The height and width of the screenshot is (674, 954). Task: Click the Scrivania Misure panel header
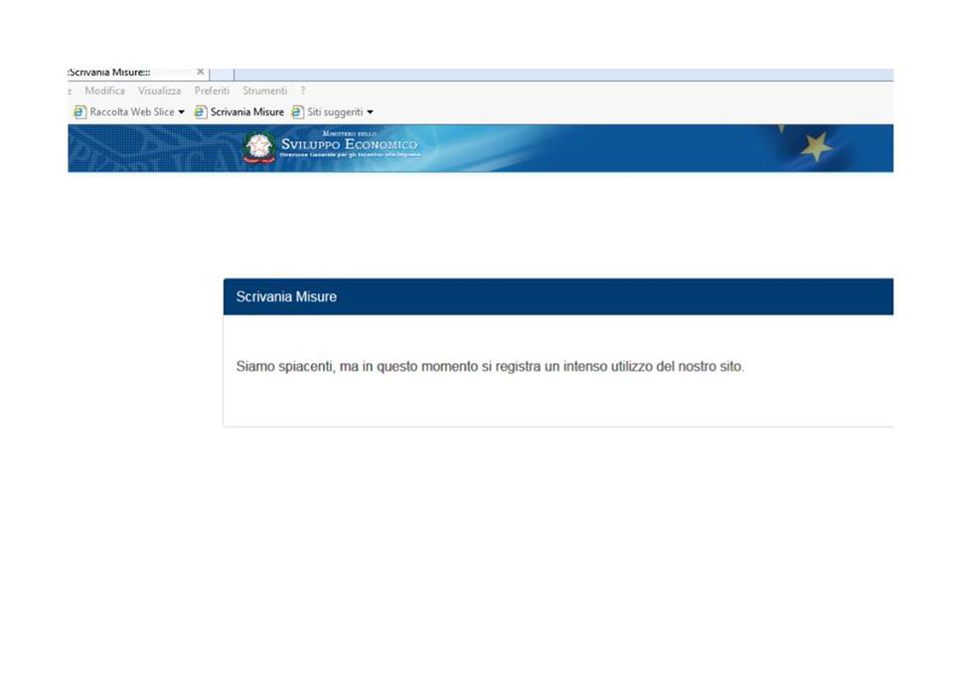point(557,296)
